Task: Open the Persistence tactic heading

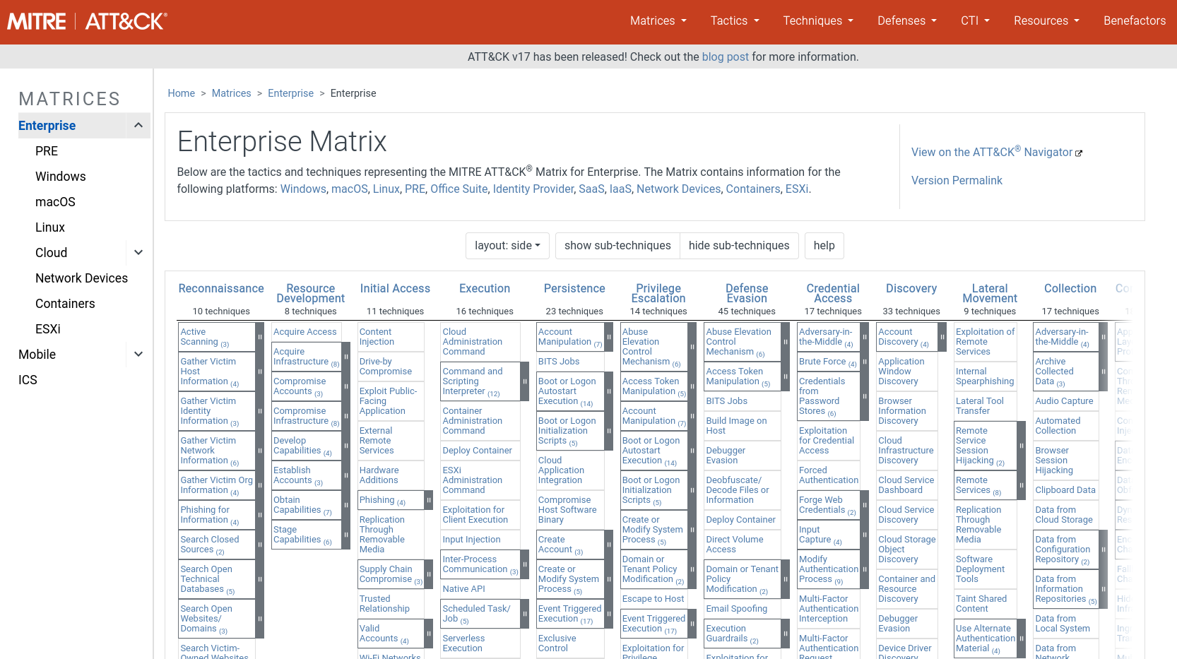Action: pos(574,289)
